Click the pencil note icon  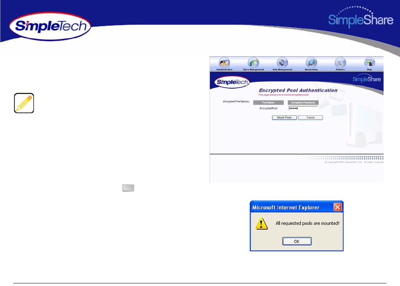pyautogui.click(x=24, y=103)
